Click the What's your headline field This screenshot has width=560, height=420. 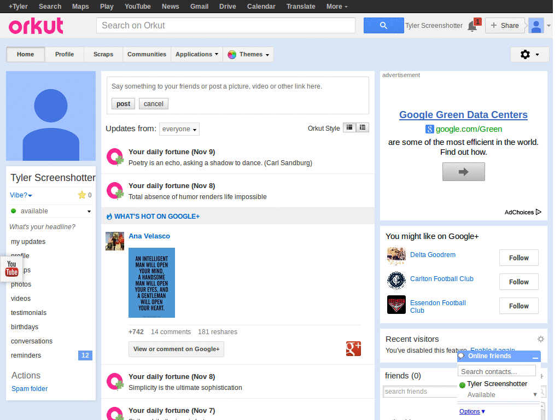pyautogui.click(x=42, y=227)
